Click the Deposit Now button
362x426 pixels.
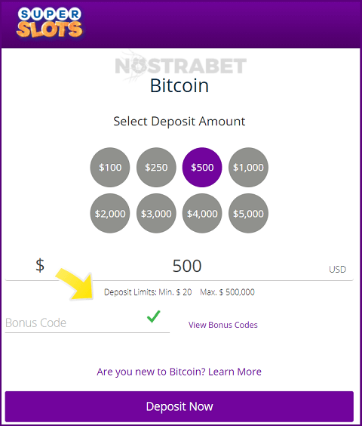point(179,406)
